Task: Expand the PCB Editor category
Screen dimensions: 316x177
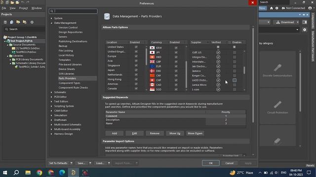Action: 51,97
